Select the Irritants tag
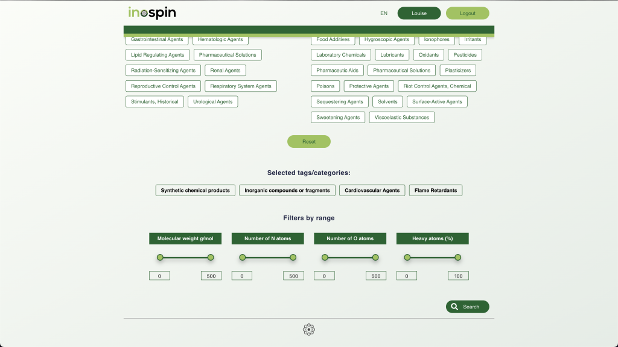618x347 pixels. 473,39
